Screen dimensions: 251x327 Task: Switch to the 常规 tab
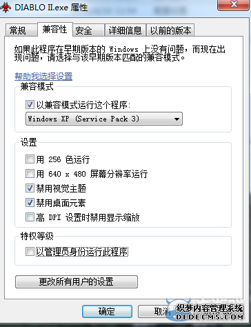click(21, 30)
